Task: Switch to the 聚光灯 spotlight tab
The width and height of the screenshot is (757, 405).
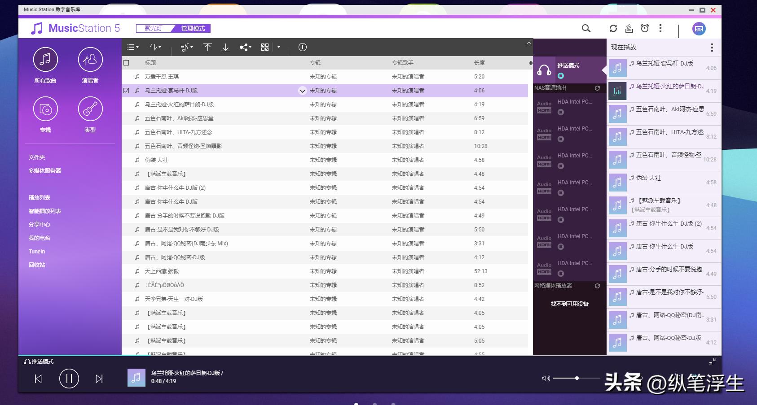Action: coord(153,28)
